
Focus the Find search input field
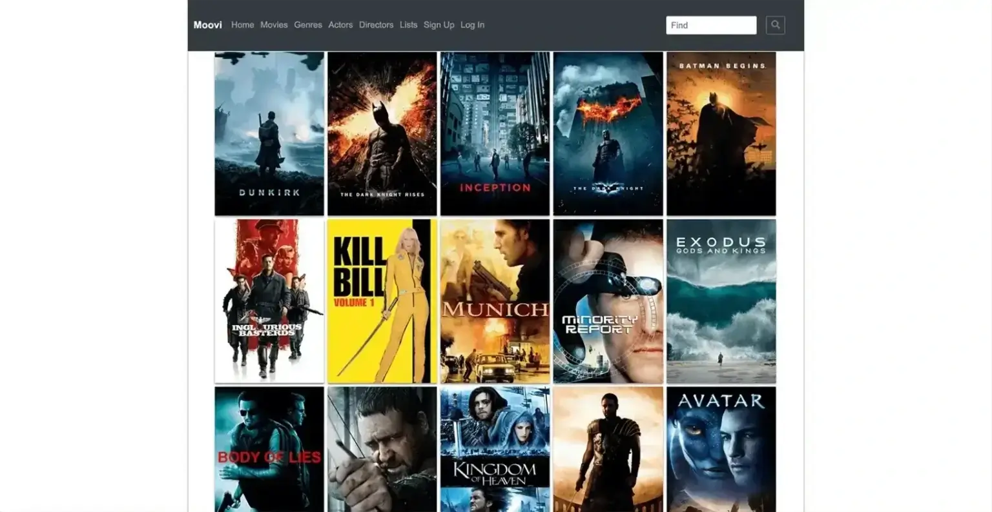(x=710, y=25)
